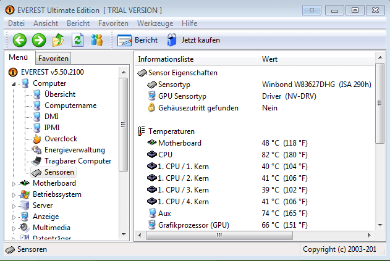Select EVEREST v5.50.2100 root node
This screenshot has width=390, height=261.
point(53,72)
